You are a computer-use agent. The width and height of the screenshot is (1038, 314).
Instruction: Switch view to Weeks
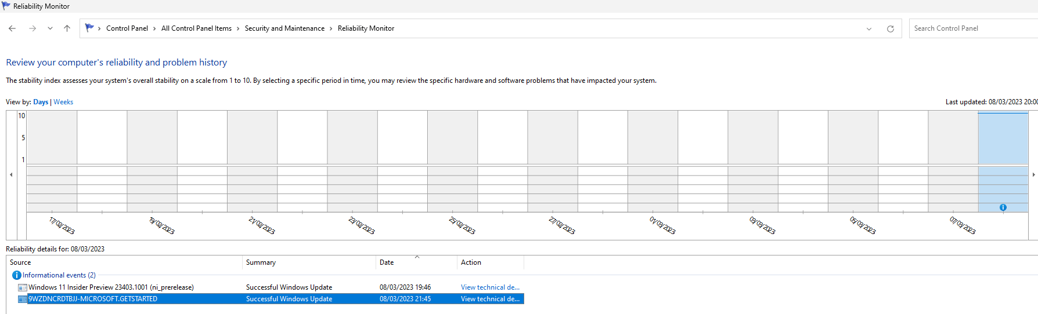63,102
